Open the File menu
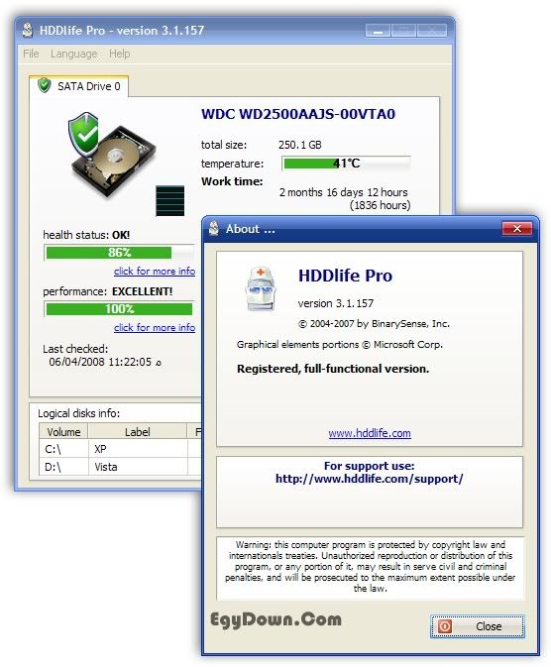This screenshot has height=667, width=551. pos(31,54)
